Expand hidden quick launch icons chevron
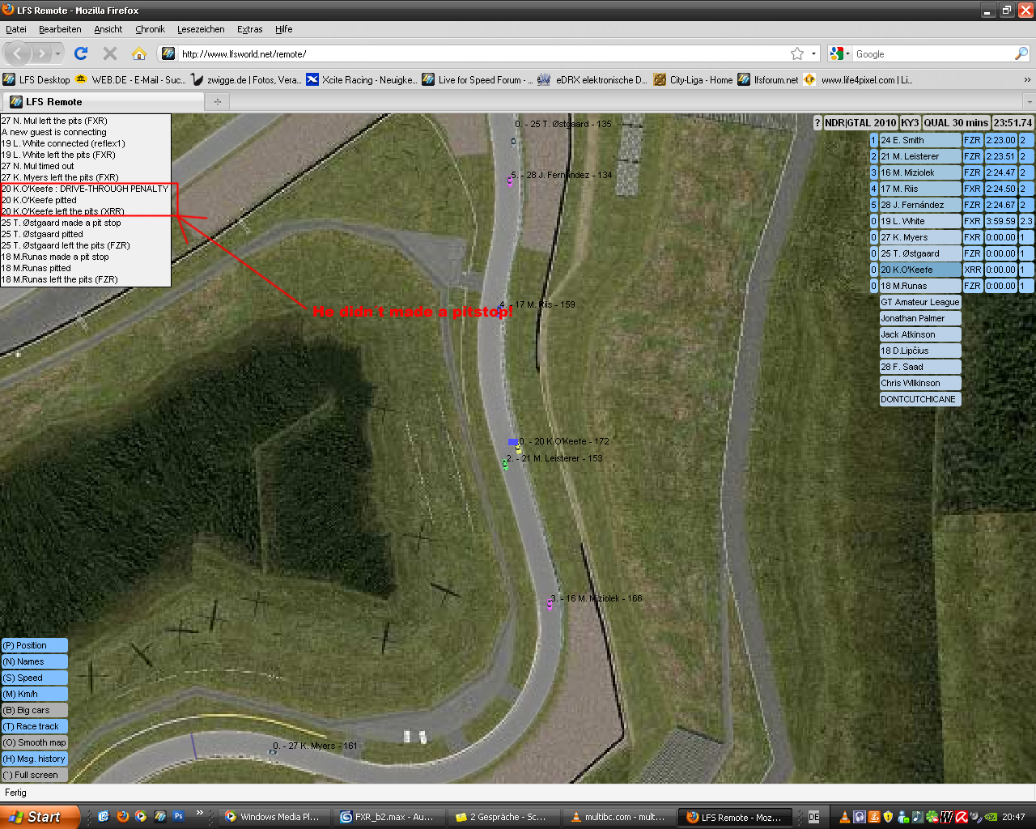 199,814
